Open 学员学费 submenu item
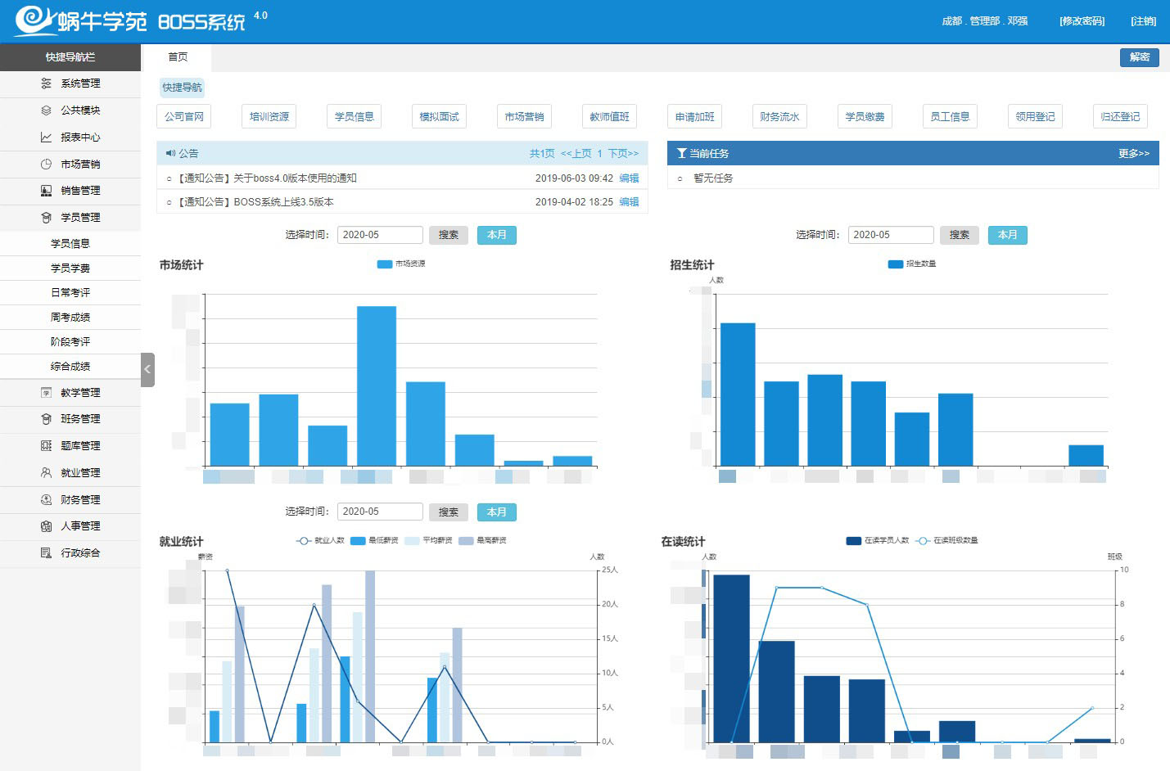Screen dimensions: 1170x771 pos(70,268)
